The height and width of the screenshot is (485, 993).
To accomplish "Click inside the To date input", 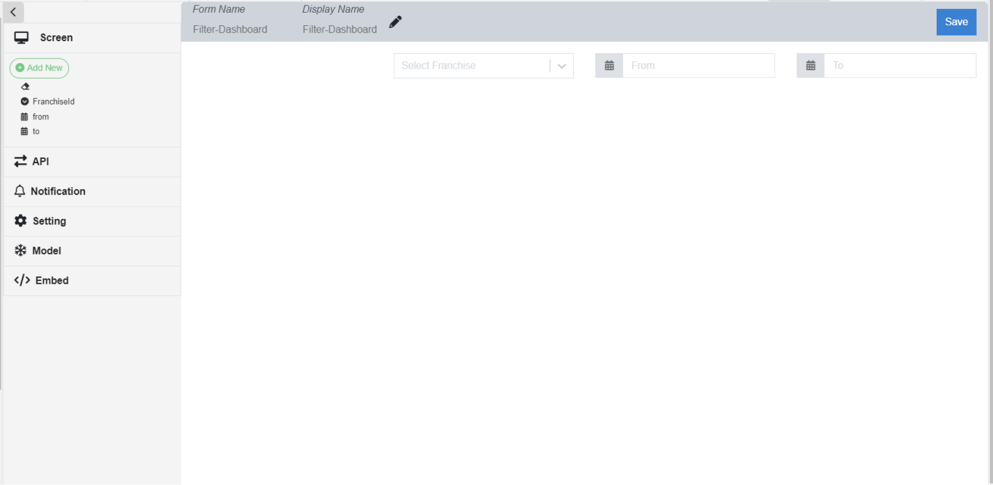I will (x=900, y=66).
